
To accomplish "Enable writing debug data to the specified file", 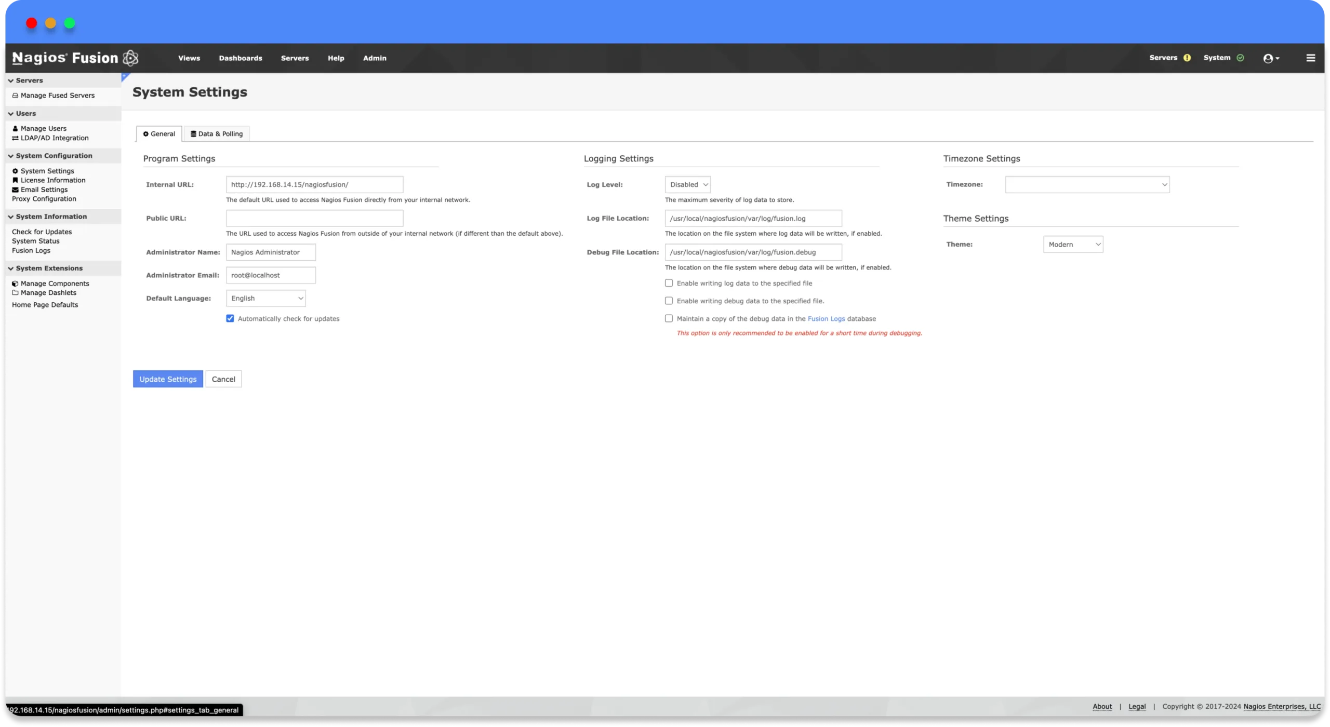I will pos(669,301).
